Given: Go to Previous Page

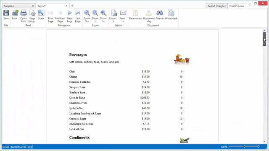Looking at the screenshot, I should (x=60, y=13).
